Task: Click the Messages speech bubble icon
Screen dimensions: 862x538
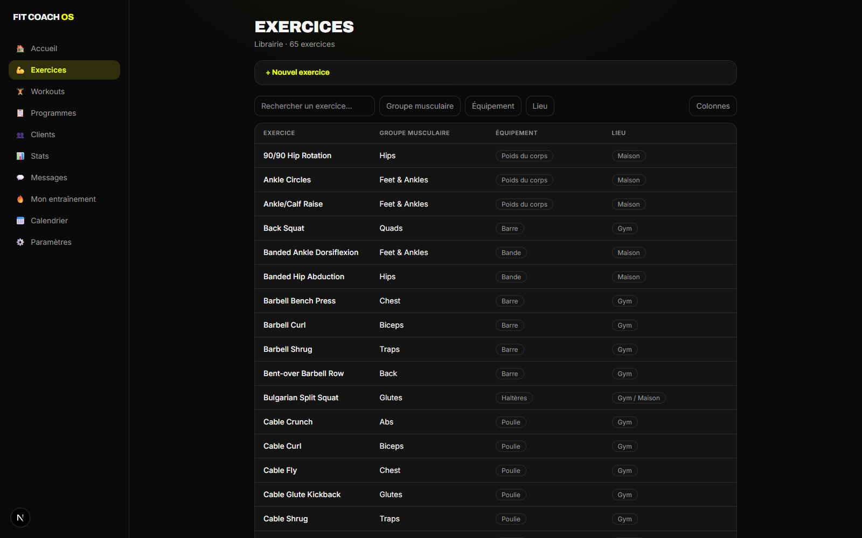Action: (20, 178)
